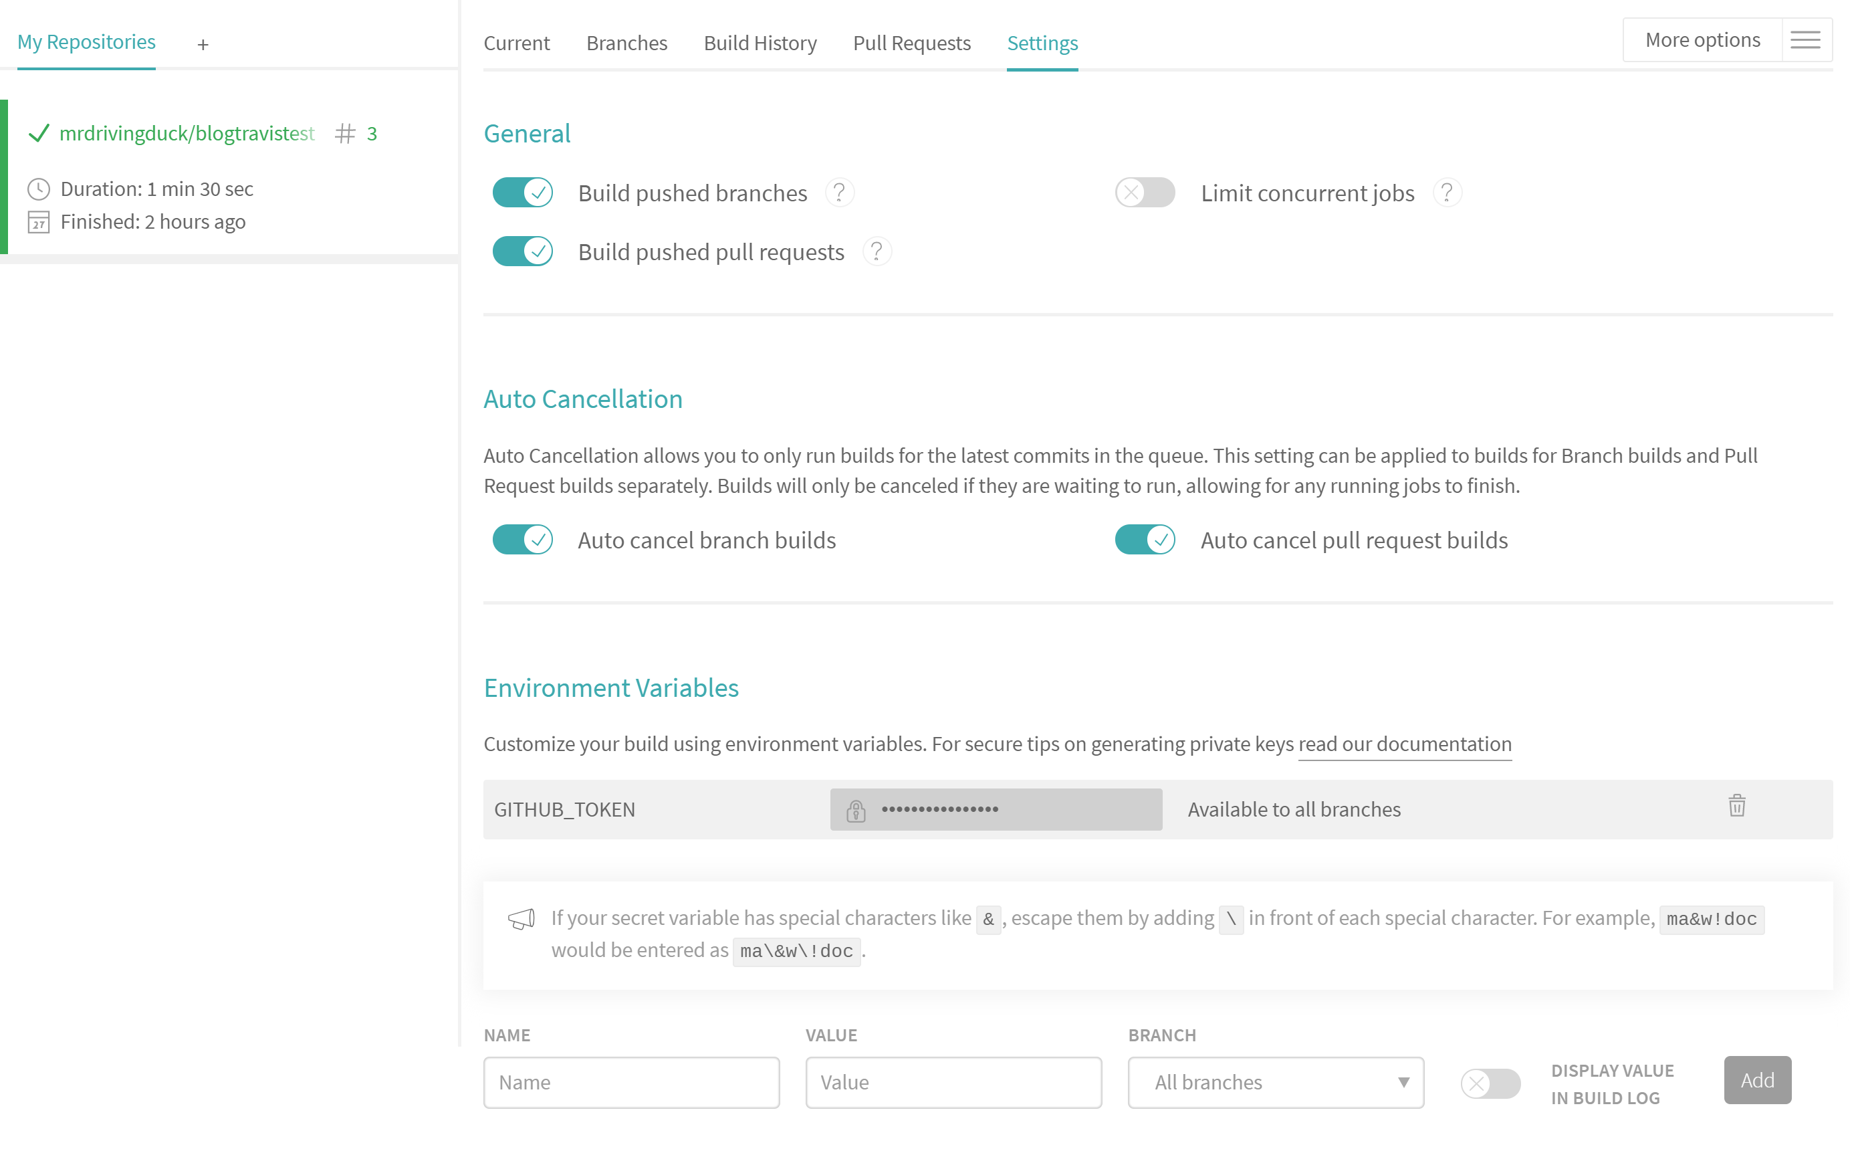
Task: Focus the variable Name input field
Action: coord(631,1083)
